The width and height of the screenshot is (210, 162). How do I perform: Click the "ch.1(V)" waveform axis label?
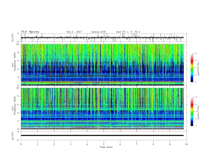pyautogui.click(x=13, y=38)
